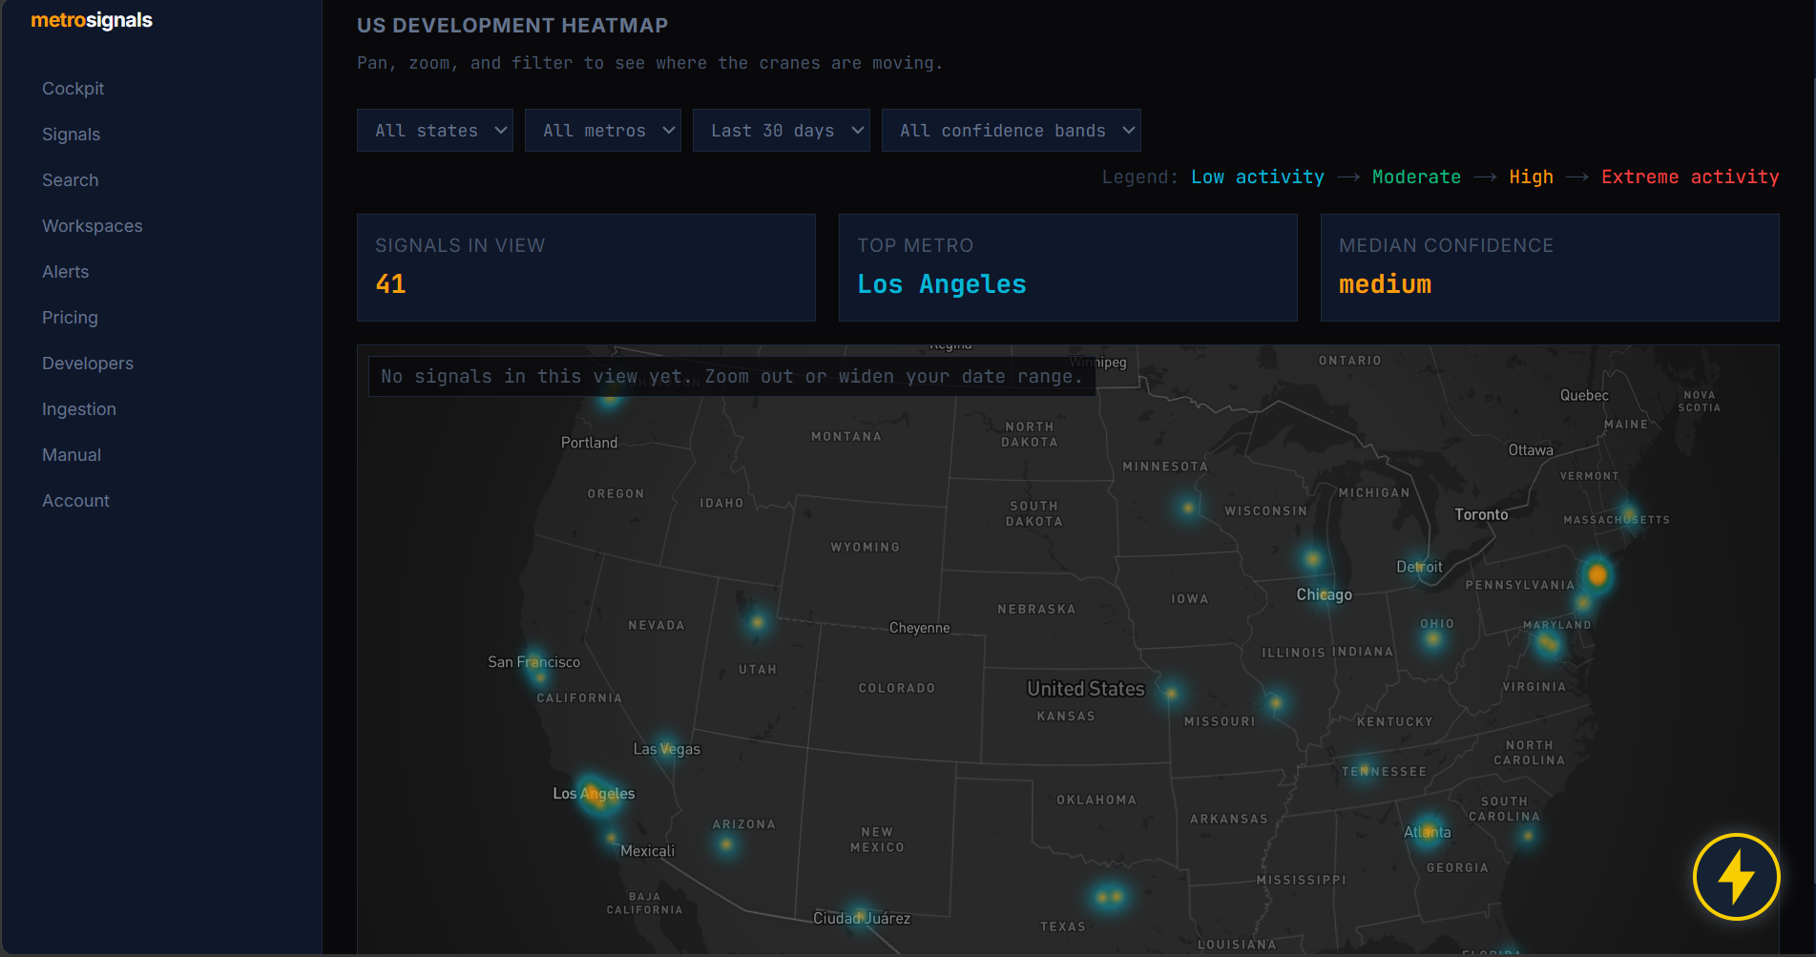The width and height of the screenshot is (1816, 957).
Task: Click the Ciudad Juárez hotspot
Action: [859, 914]
